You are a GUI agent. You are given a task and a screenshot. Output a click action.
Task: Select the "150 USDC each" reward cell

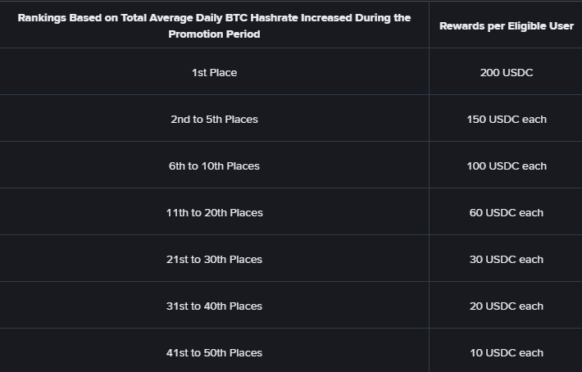tap(506, 120)
